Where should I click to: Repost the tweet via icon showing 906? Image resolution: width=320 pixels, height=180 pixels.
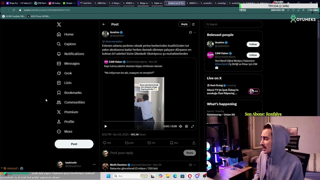click(x=127, y=143)
